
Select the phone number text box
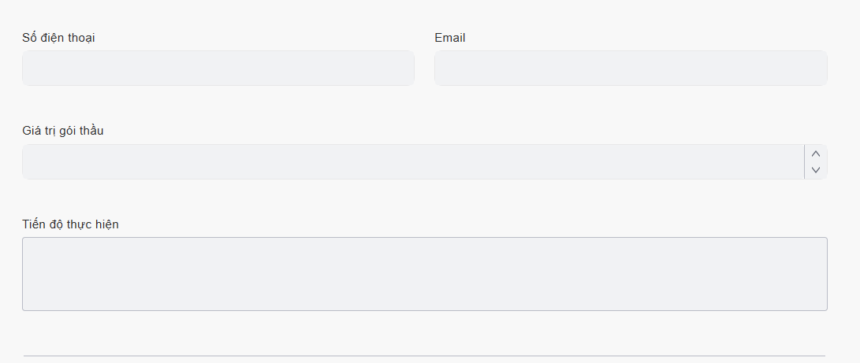(x=218, y=69)
